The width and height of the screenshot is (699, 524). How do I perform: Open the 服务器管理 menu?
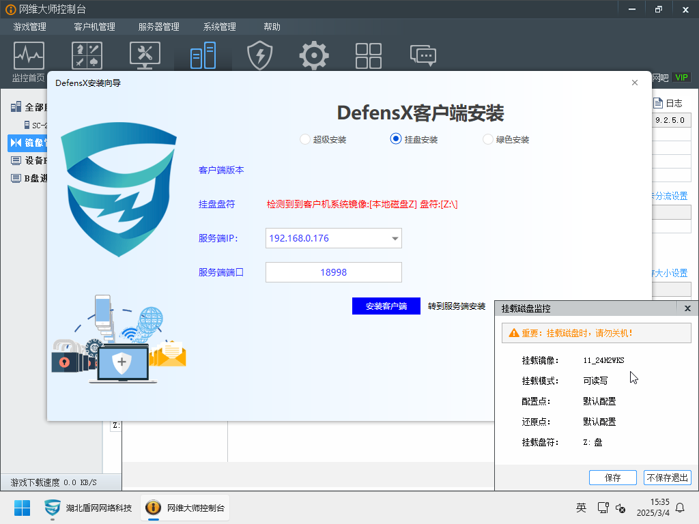coord(158,27)
